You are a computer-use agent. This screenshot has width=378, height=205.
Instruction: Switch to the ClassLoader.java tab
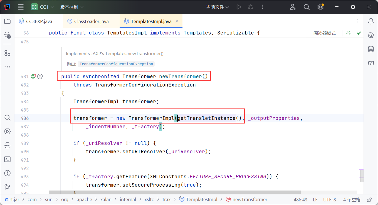click(91, 21)
